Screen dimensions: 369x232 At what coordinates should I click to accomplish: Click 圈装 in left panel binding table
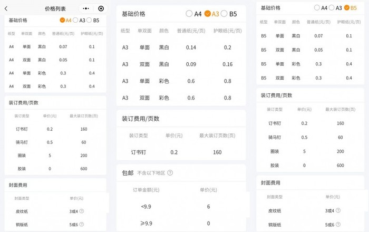point(22,156)
